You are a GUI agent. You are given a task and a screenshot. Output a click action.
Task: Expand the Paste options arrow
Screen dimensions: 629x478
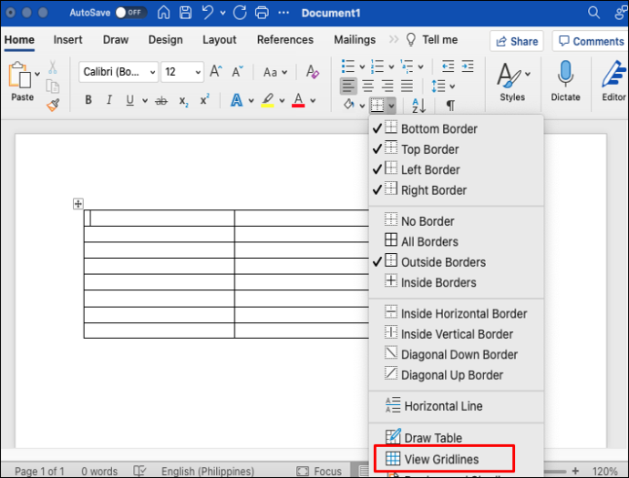click(37, 74)
